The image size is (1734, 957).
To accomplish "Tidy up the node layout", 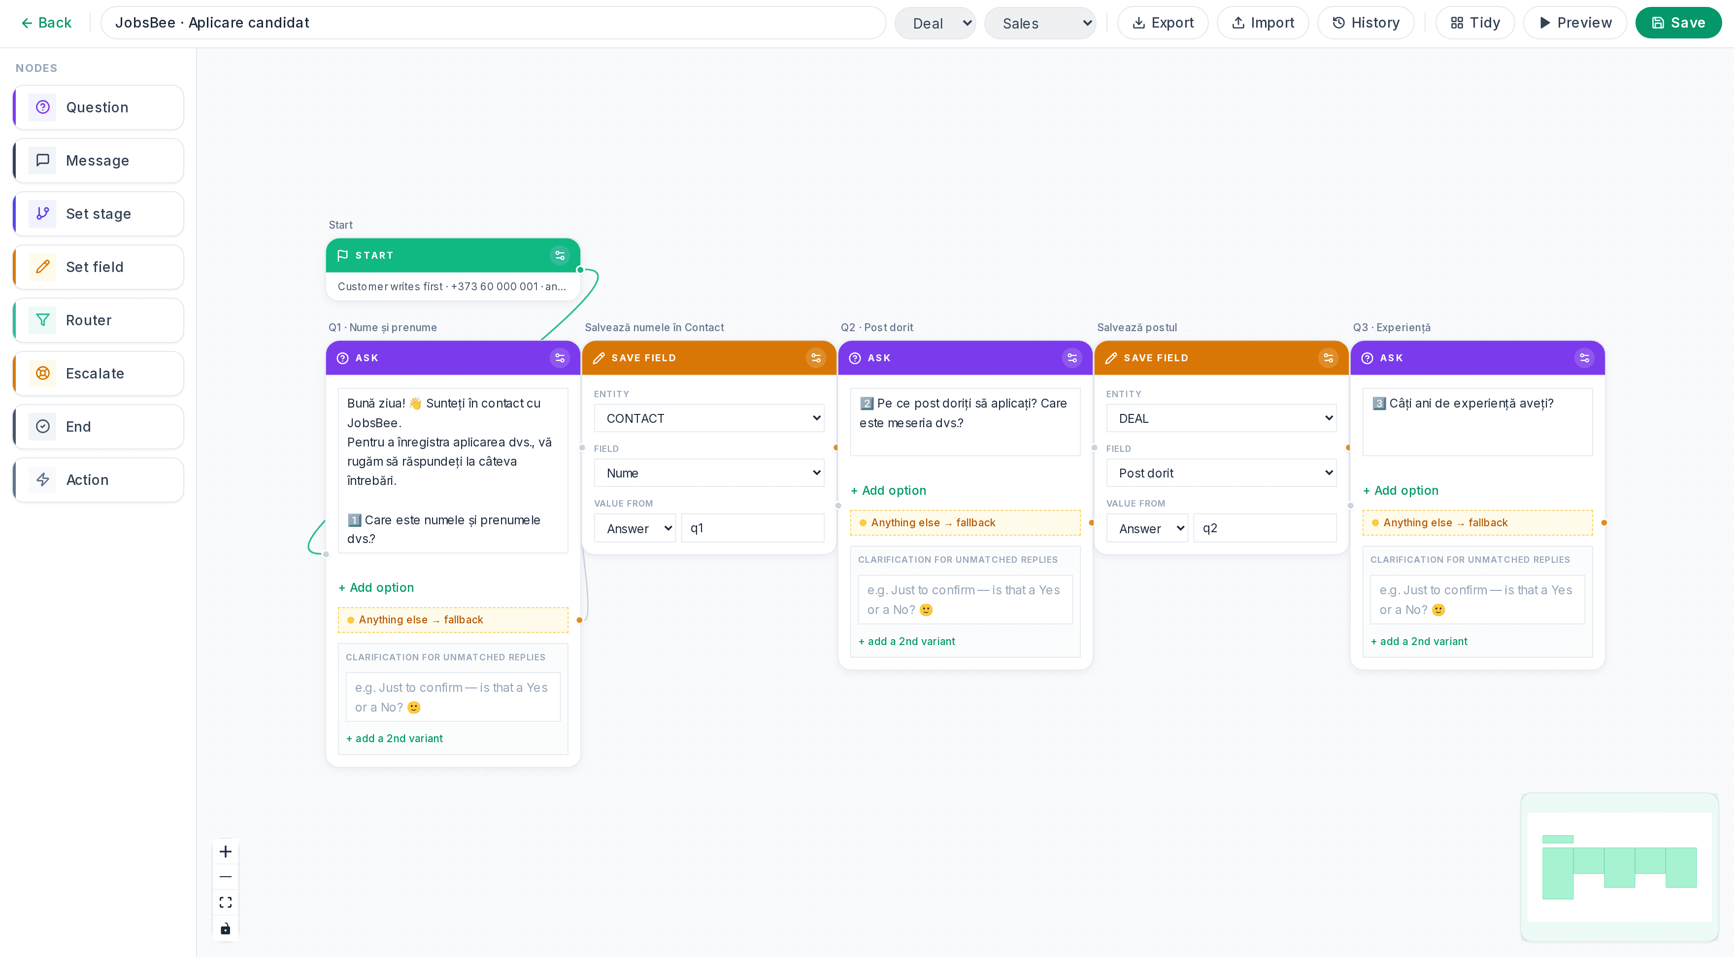I will (1475, 23).
